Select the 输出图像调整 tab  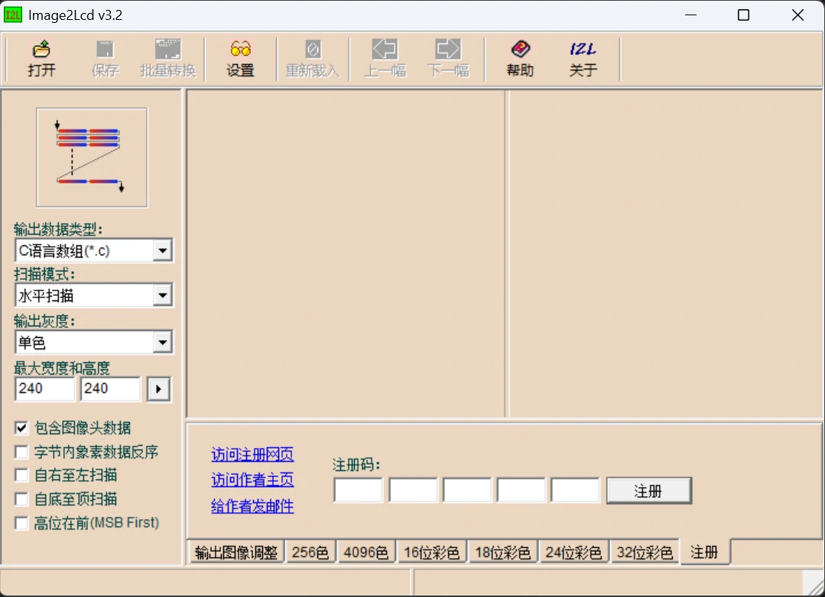pyautogui.click(x=236, y=553)
